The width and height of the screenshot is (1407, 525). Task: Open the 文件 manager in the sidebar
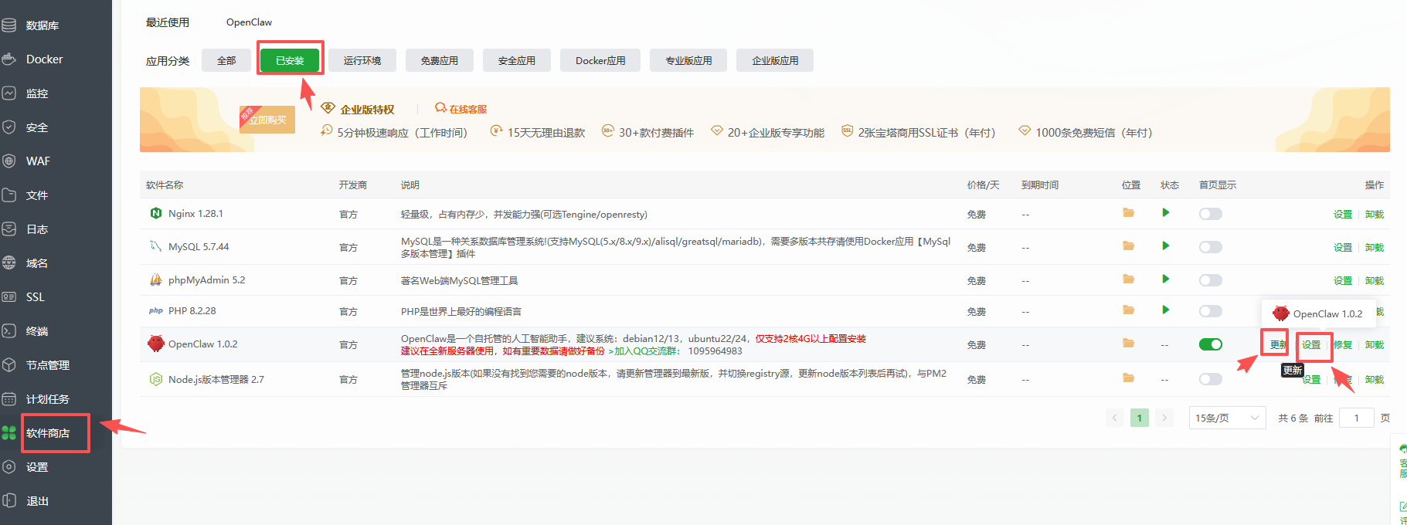pyautogui.click(x=36, y=195)
